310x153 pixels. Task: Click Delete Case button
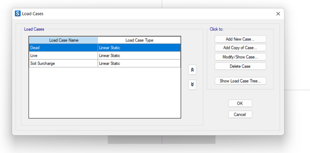click(x=240, y=66)
